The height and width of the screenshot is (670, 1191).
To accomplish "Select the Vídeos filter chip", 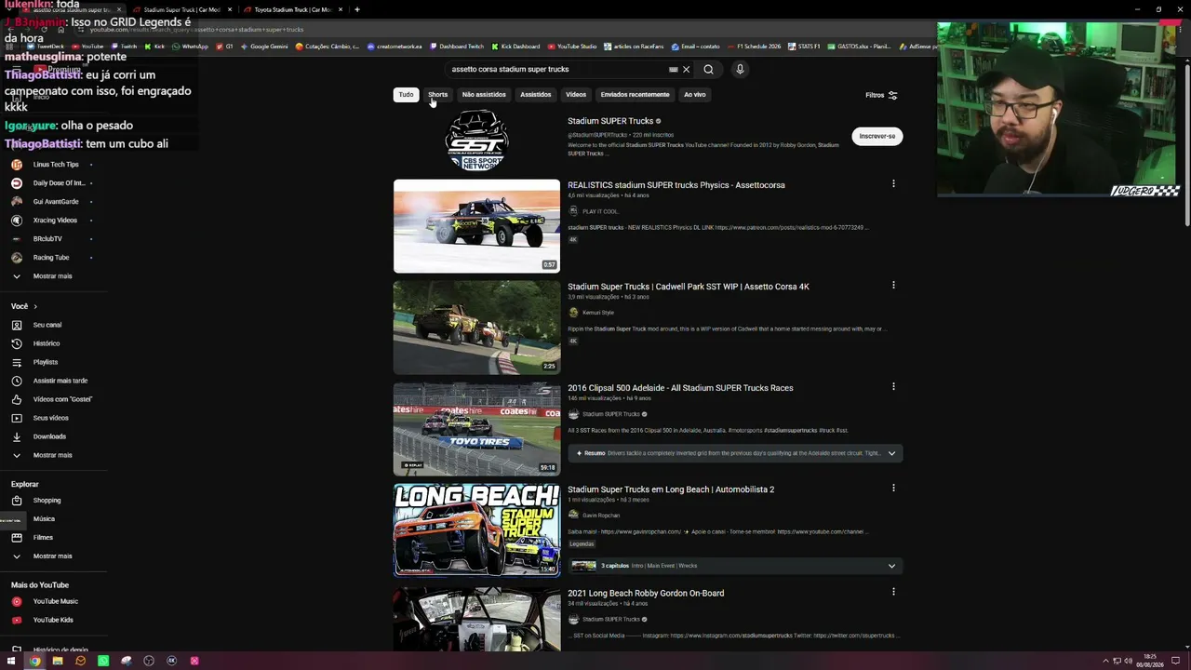I will coord(576,94).
